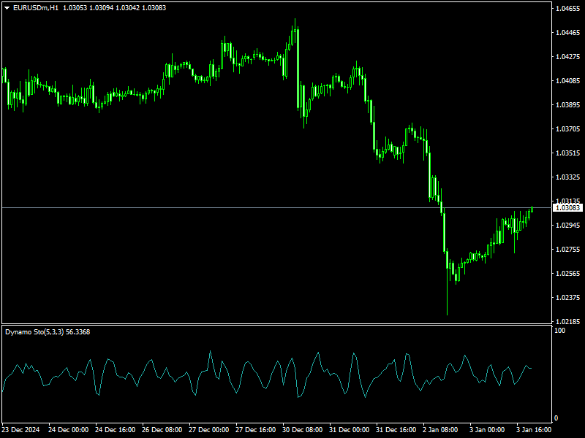Image resolution: width=585 pixels, height=438 pixels.
Task: Click the 1.04085 price scale label
Action: tap(568, 81)
